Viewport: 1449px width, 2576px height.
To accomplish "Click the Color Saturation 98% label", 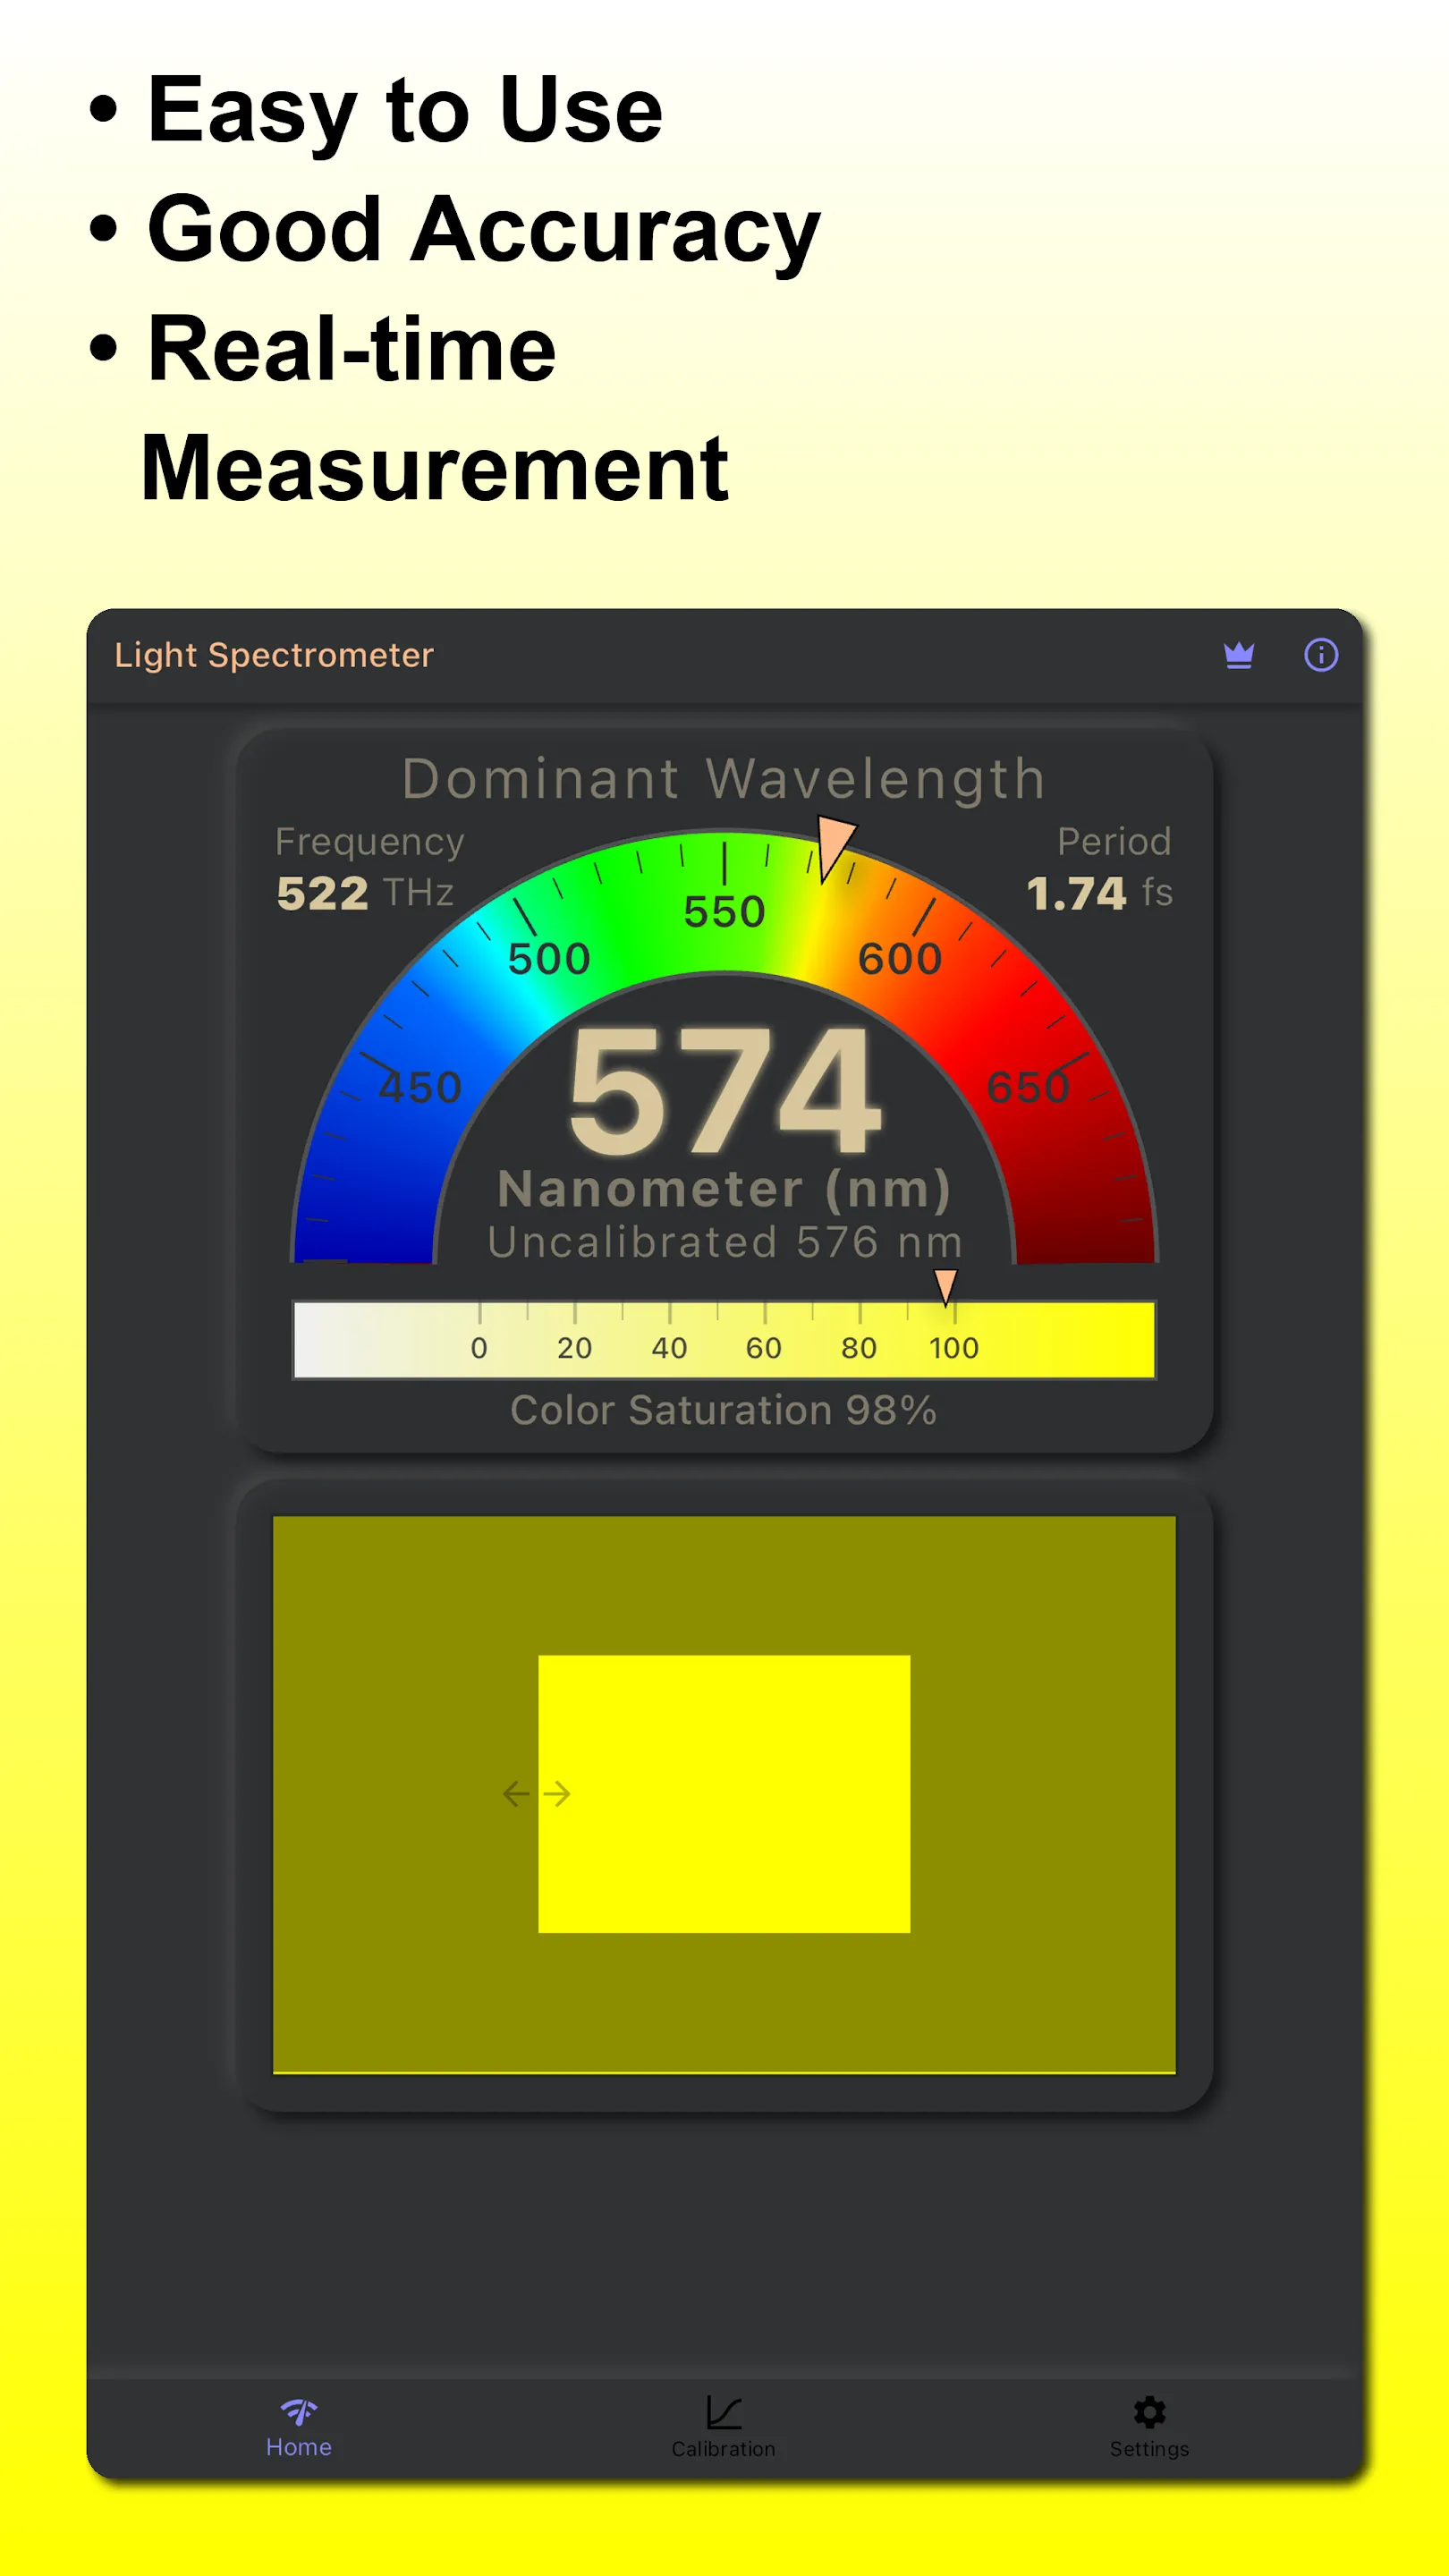I will coord(724,1410).
